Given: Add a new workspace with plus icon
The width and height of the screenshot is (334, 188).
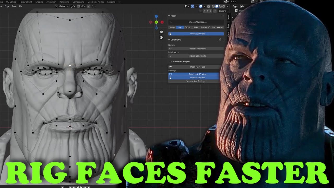Looking at the screenshot, I should coord(119,2).
